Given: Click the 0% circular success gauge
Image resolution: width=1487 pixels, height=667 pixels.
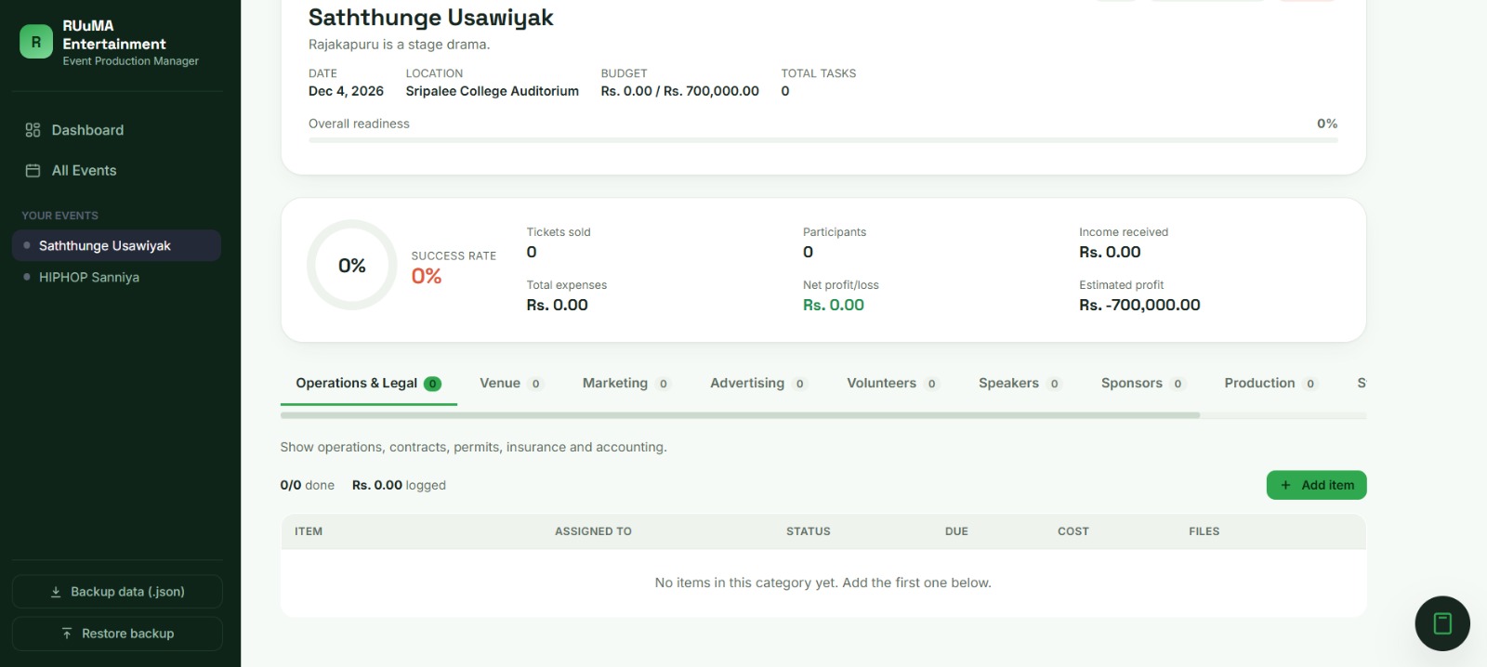Looking at the screenshot, I should coord(352,266).
